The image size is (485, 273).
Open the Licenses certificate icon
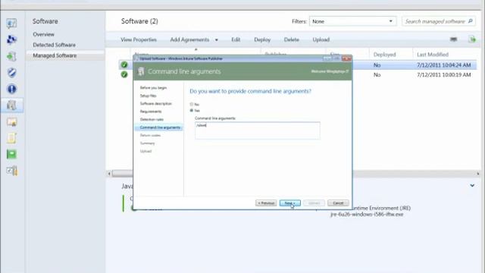pos(11,122)
